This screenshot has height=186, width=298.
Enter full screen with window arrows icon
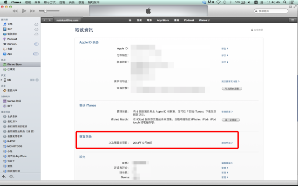click(295, 7)
